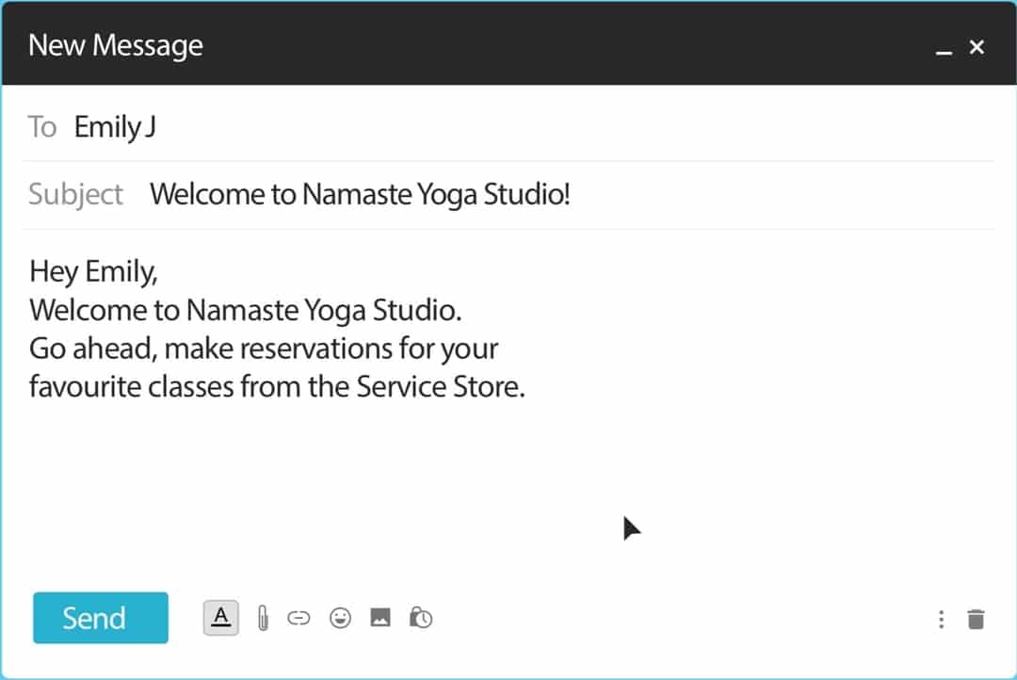Open the three-dot more options menu
Screen dimensions: 1017x680
(941, 619)
